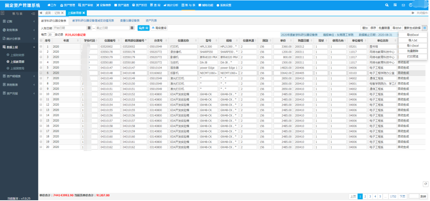Expand the 资产明细表 sidebar section

pos(19,76)
